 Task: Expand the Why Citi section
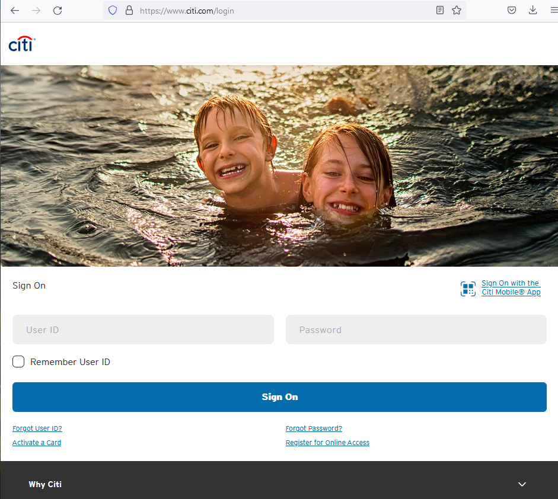tap(522, 484)
